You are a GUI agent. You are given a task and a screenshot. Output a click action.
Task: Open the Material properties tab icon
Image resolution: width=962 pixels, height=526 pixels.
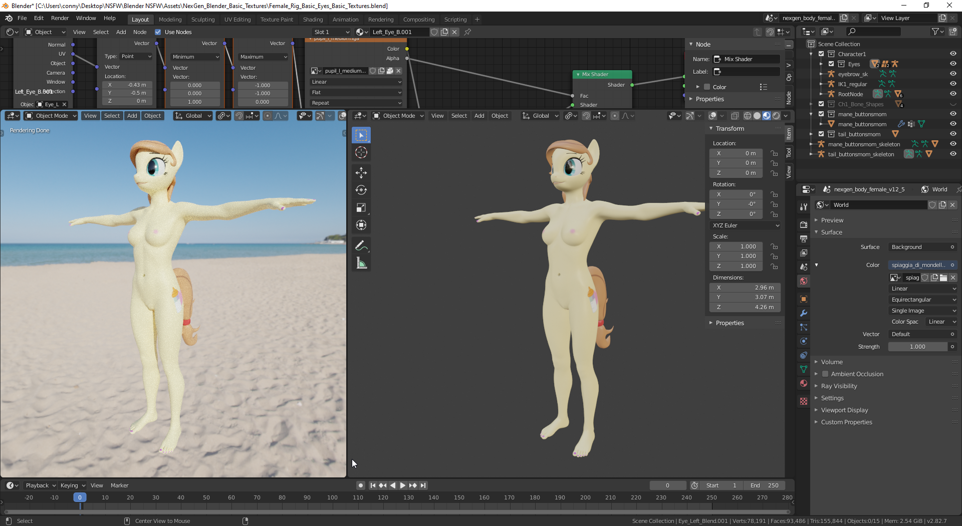804,383
